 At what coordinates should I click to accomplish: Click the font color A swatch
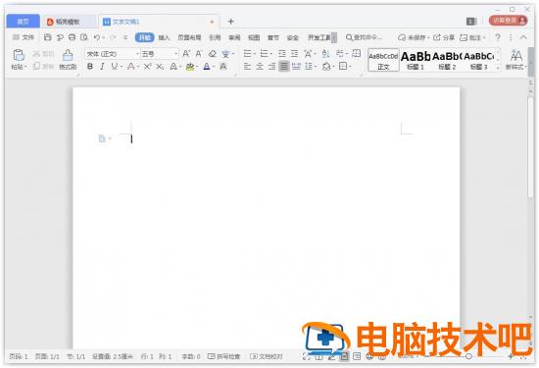[207, 67]
